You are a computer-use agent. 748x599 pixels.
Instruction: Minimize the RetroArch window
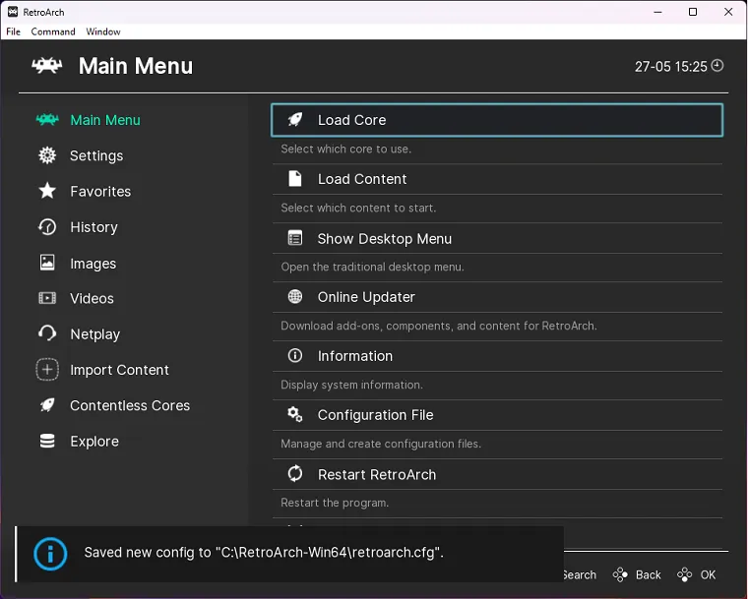pos(657,12)
